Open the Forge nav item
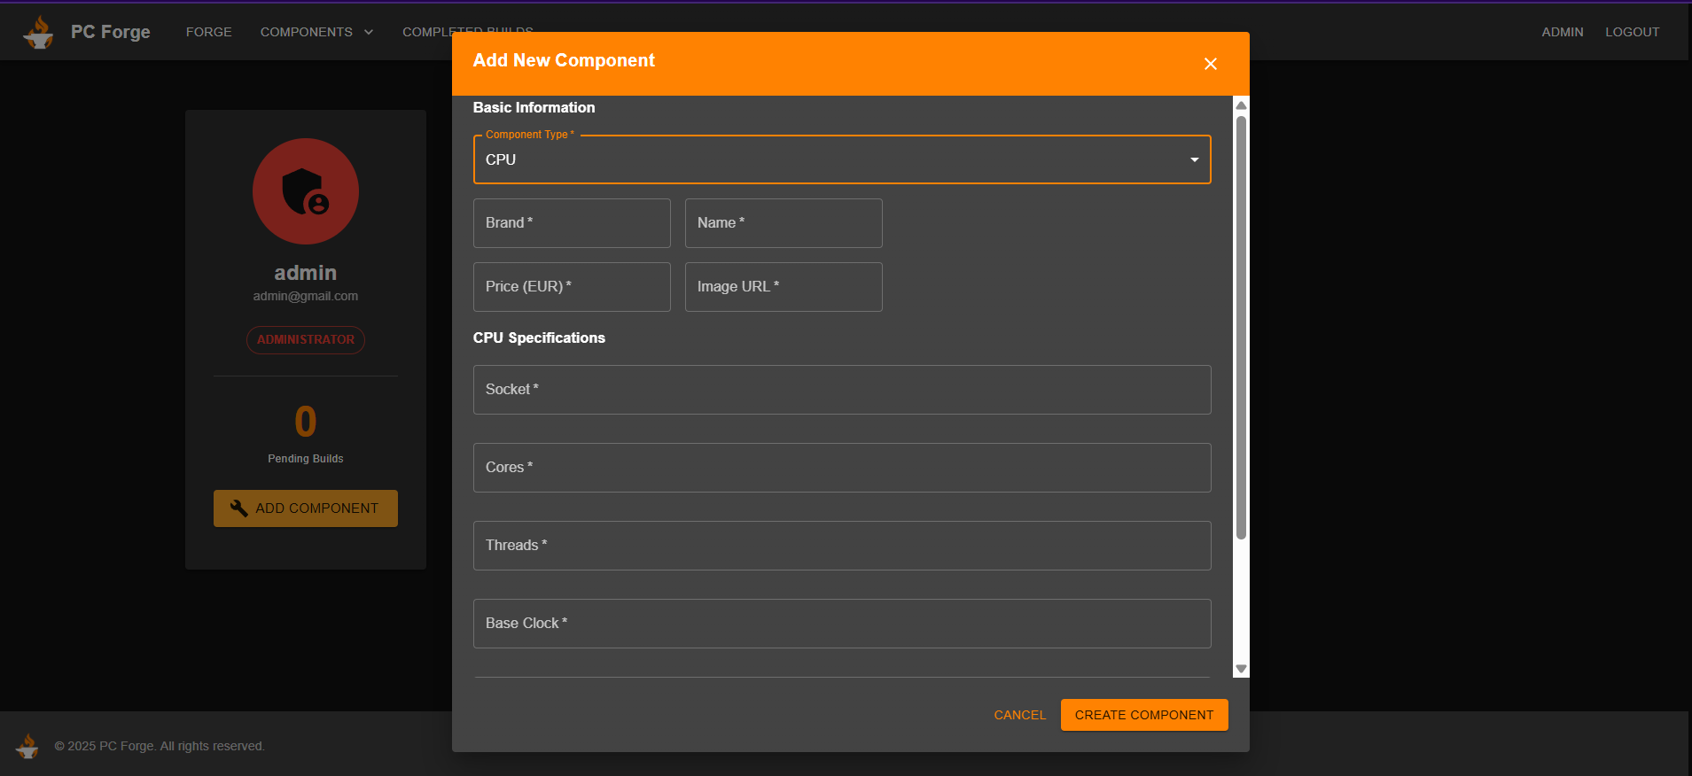Screen dimensions: 1692x776 (x=208, y=32)
